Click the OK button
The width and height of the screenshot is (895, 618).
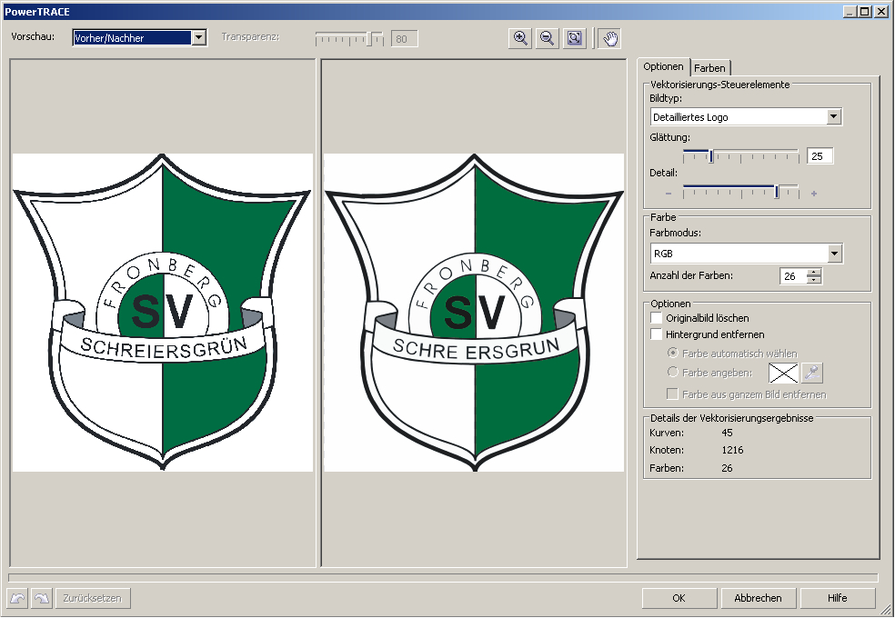pyautogui.click(x=679, y=598)
